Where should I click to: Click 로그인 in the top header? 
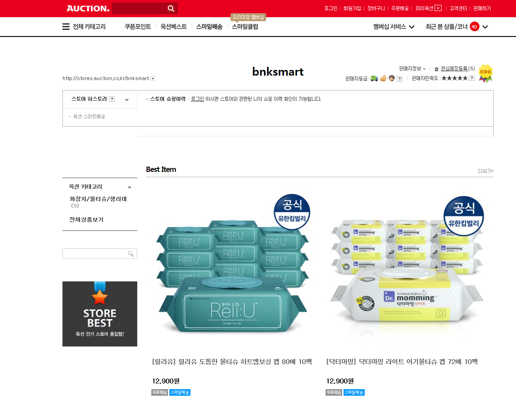[331, 8]
